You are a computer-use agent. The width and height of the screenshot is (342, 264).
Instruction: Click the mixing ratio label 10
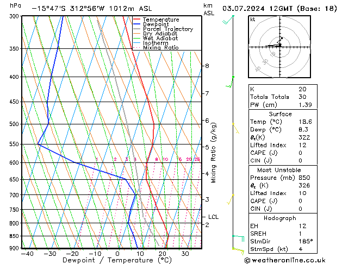coord(165,159)
